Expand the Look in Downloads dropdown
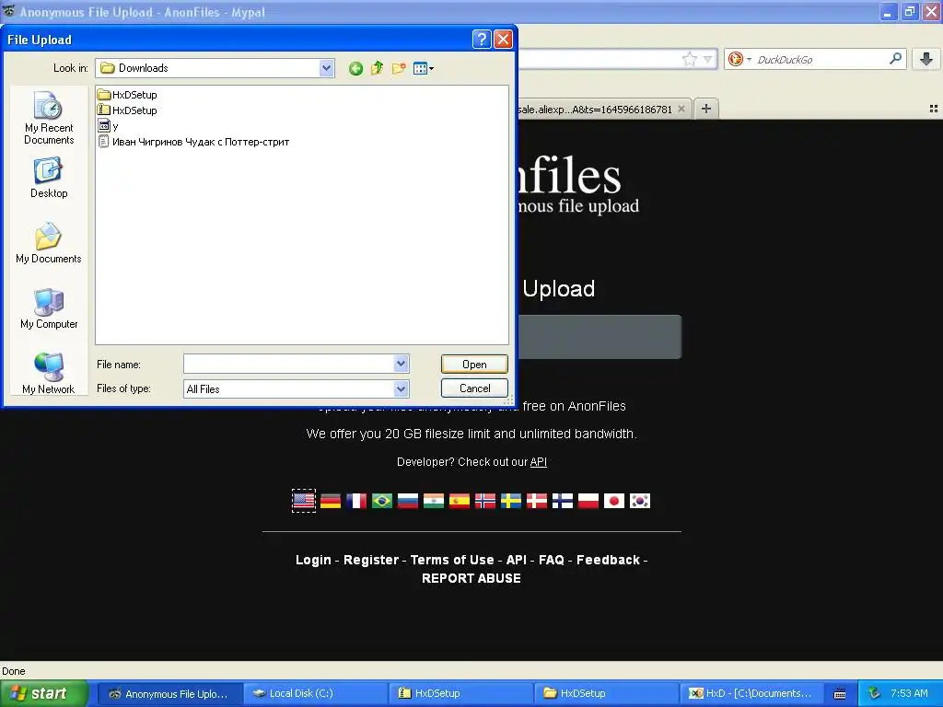This screenshot has height=707, width=943. coord(326,68)
